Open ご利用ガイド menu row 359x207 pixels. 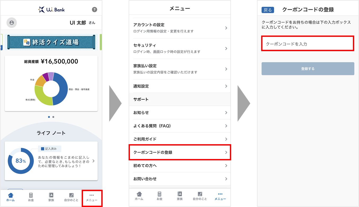tap(180, 139)
